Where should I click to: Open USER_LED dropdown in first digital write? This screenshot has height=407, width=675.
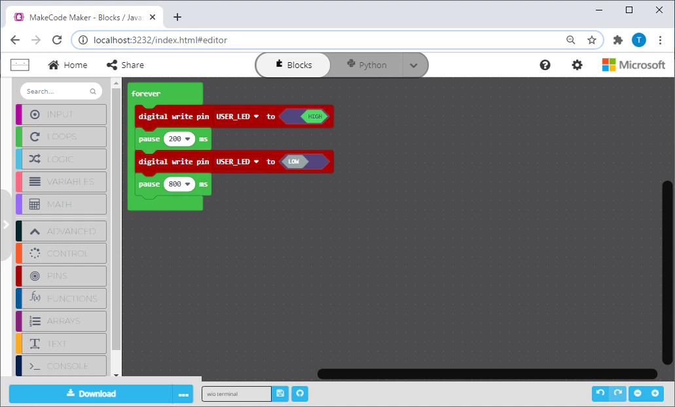[x=237, y=116]
